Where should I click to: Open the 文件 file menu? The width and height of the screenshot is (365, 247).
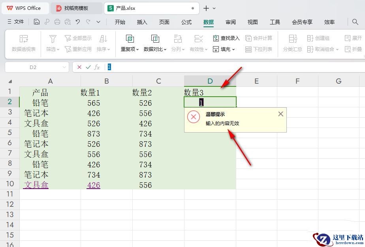tap(15, 22)
